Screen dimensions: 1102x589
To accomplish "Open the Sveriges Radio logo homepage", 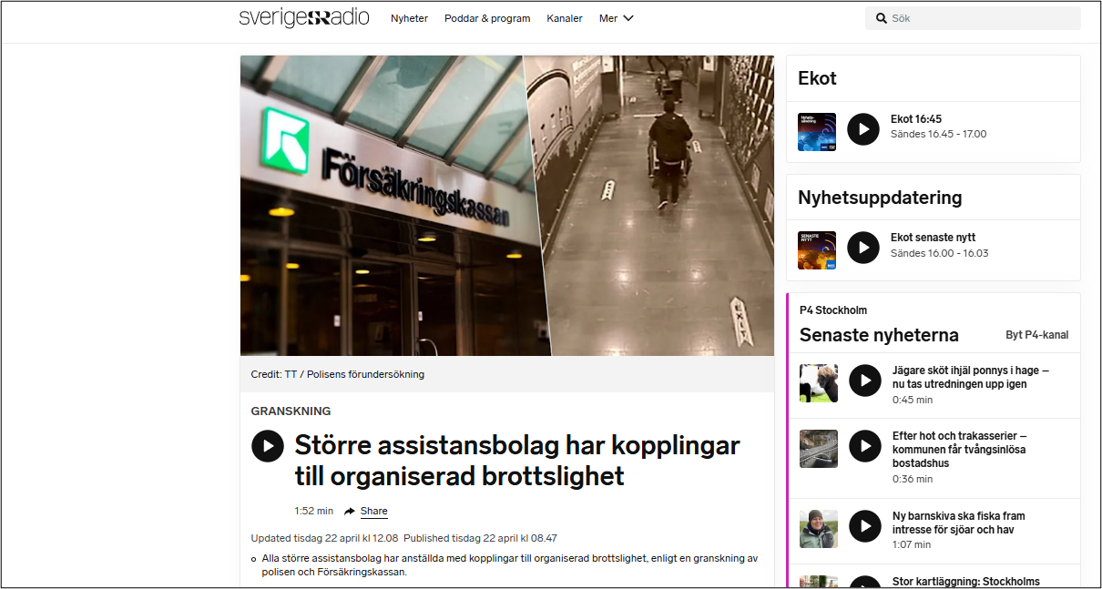I will [304, 18].
